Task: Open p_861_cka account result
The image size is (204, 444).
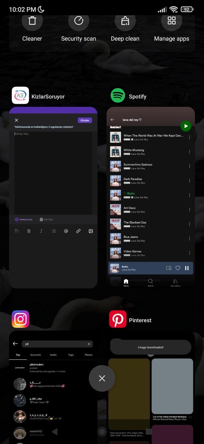Action: click(53, 400)
